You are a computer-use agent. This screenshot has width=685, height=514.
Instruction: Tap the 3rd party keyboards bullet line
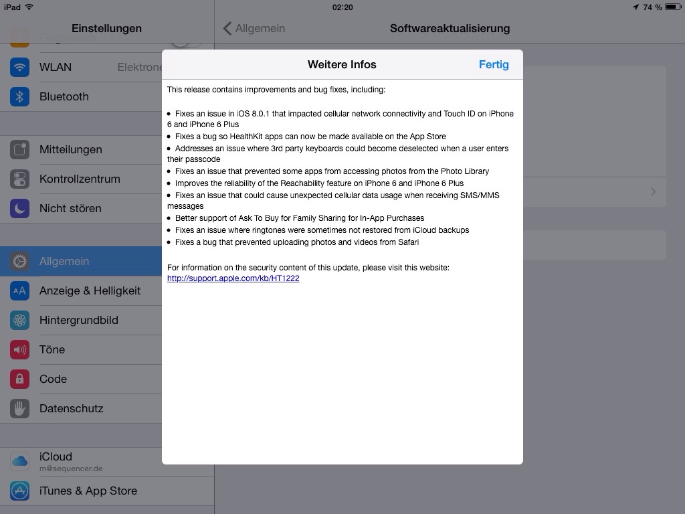coord(338,154)
